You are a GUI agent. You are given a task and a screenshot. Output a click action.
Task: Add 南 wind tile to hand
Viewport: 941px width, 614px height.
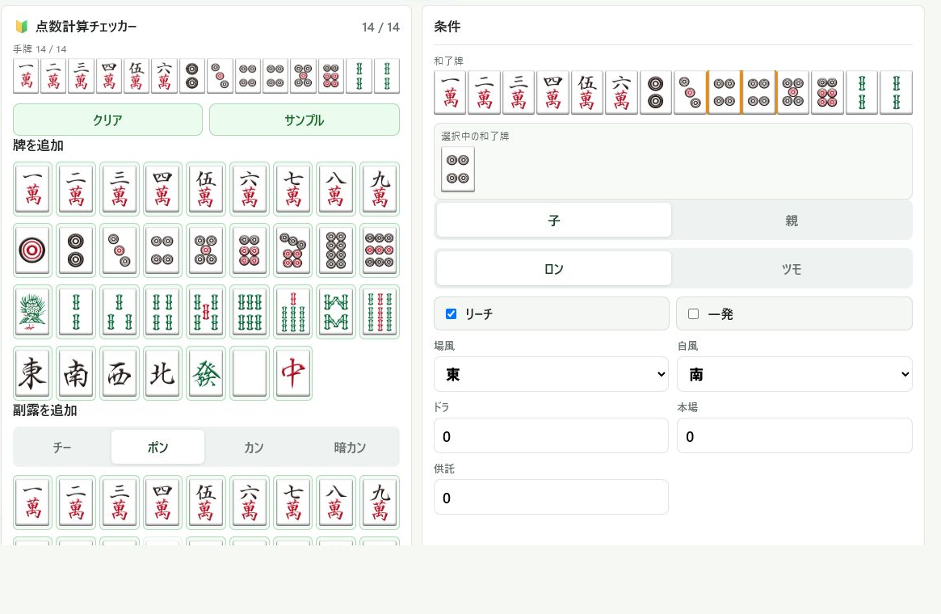pos(76,372)
